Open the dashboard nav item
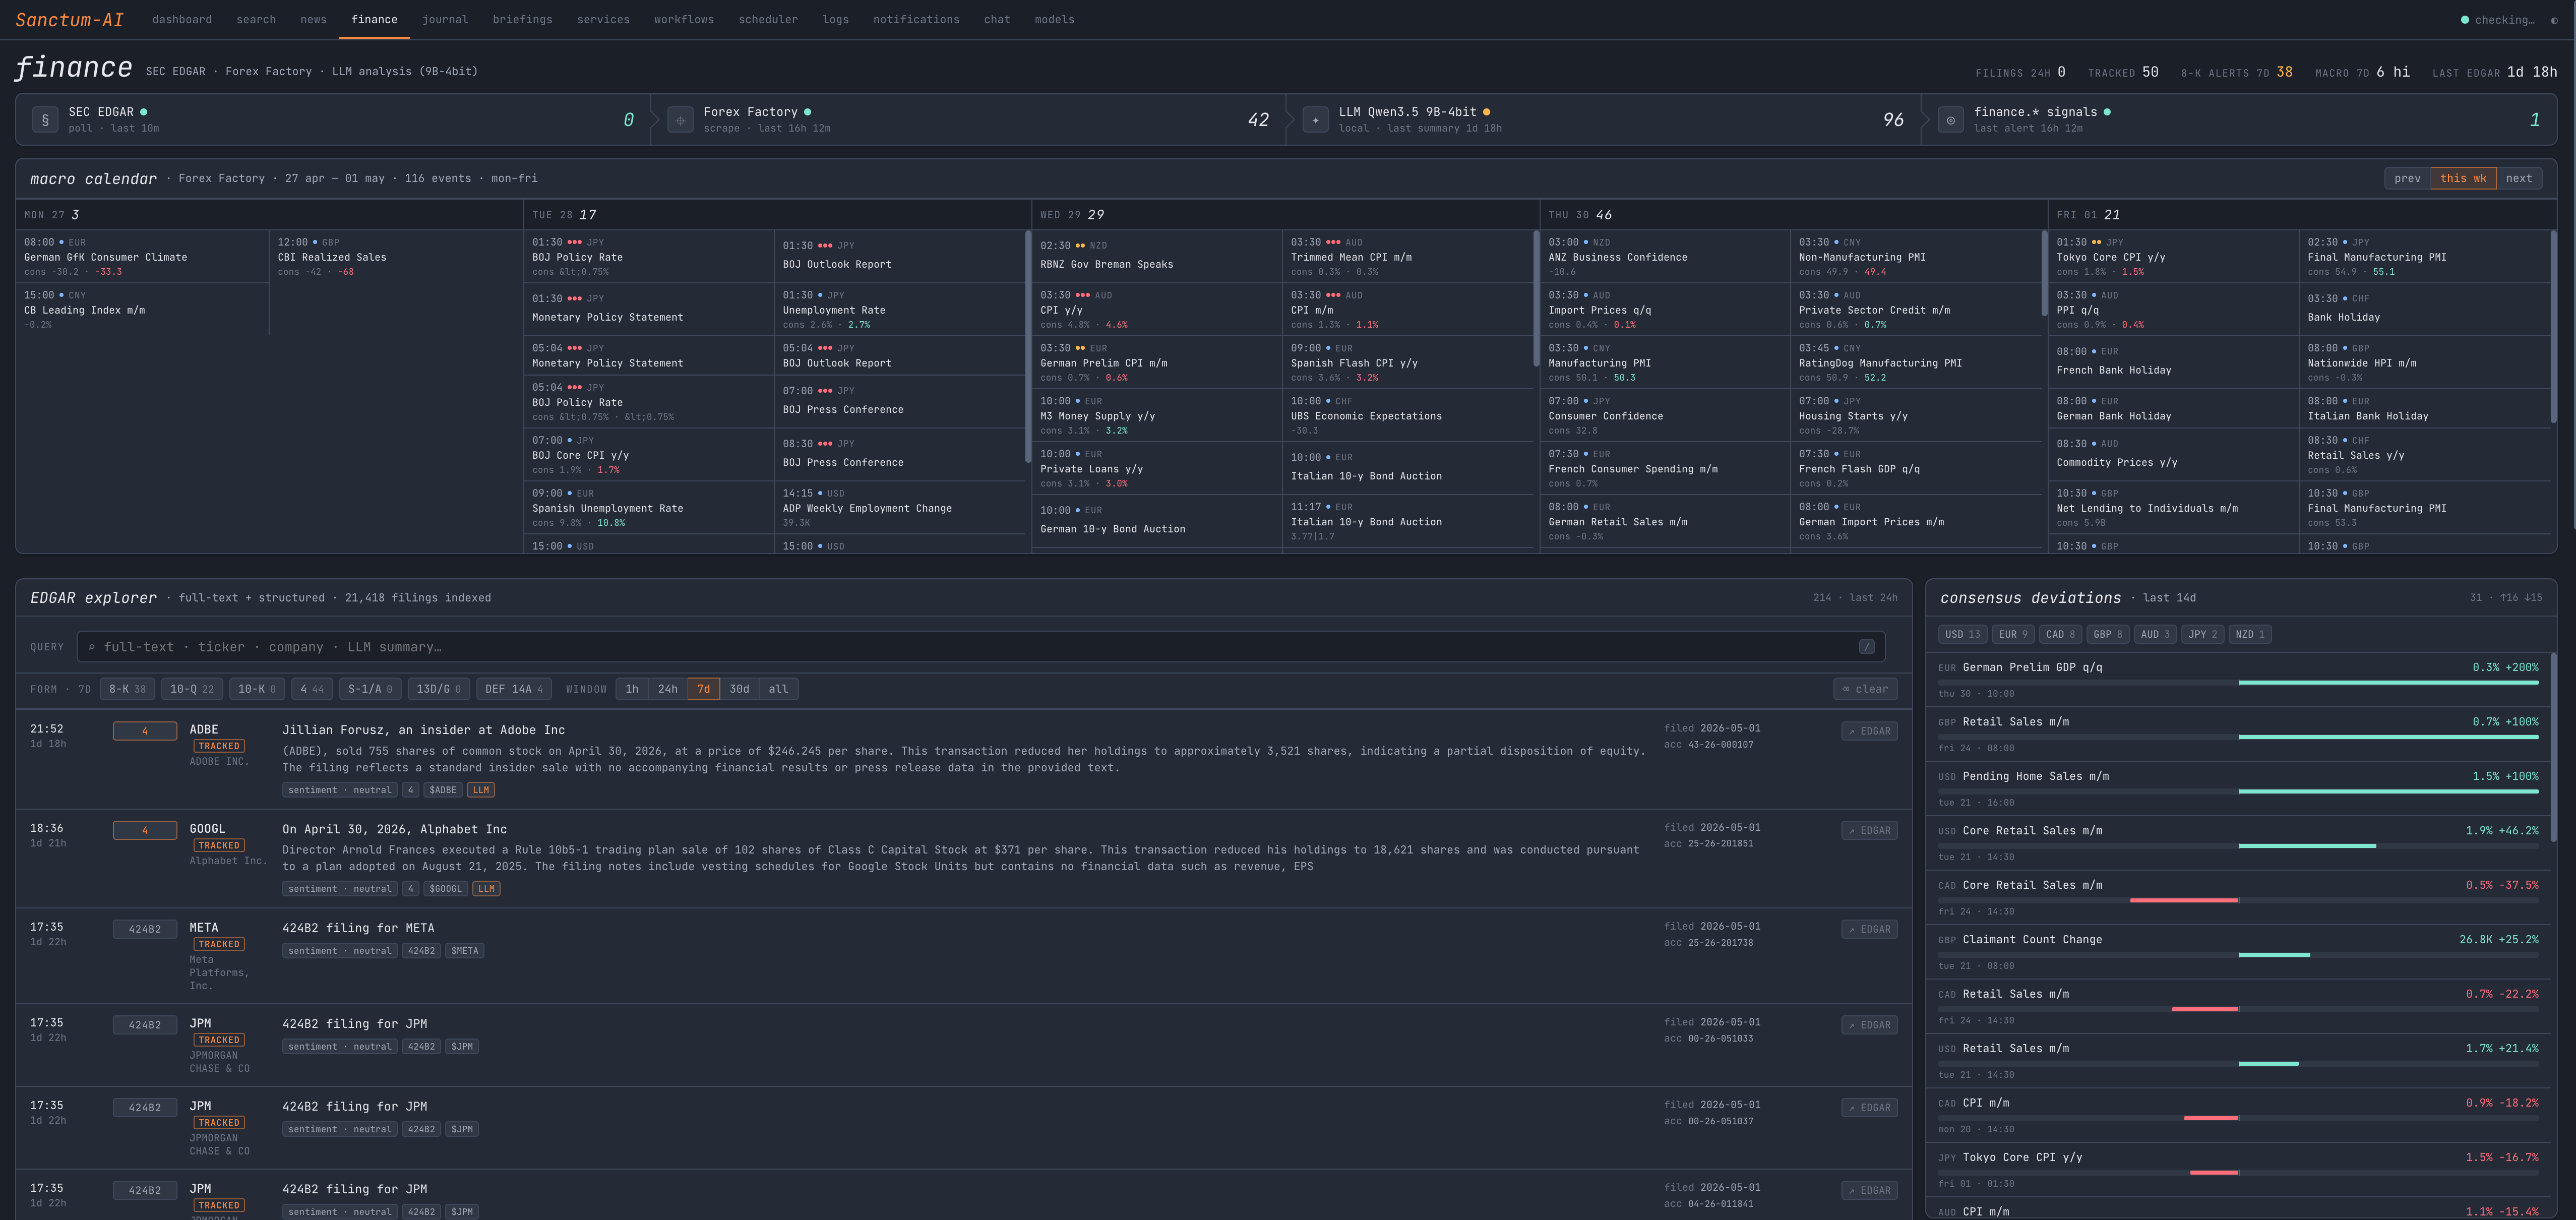Image resolution: width=2576 pixels, height=1220 pixels. (x=182, y=20)
